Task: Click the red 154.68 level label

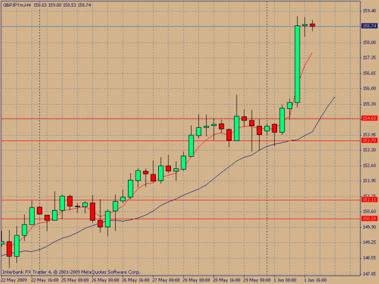Action: pos(369,118)
